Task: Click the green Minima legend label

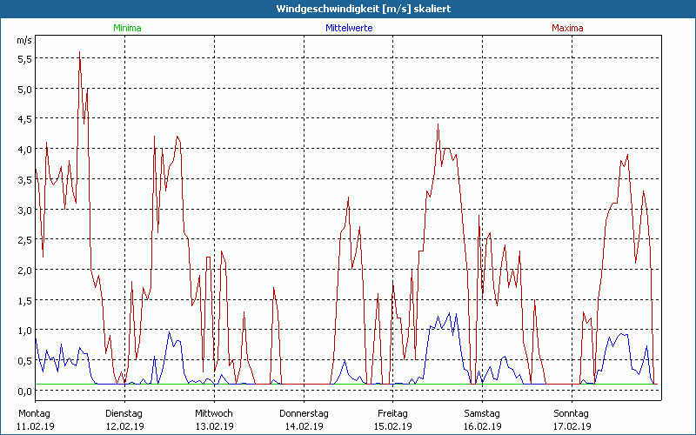Action: click(126, 28)
